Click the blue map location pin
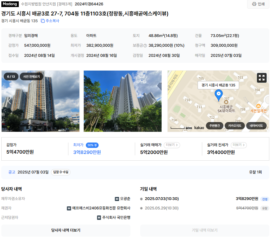The width and height of the screenshot is (270, 239). click(x=218, y=95)
